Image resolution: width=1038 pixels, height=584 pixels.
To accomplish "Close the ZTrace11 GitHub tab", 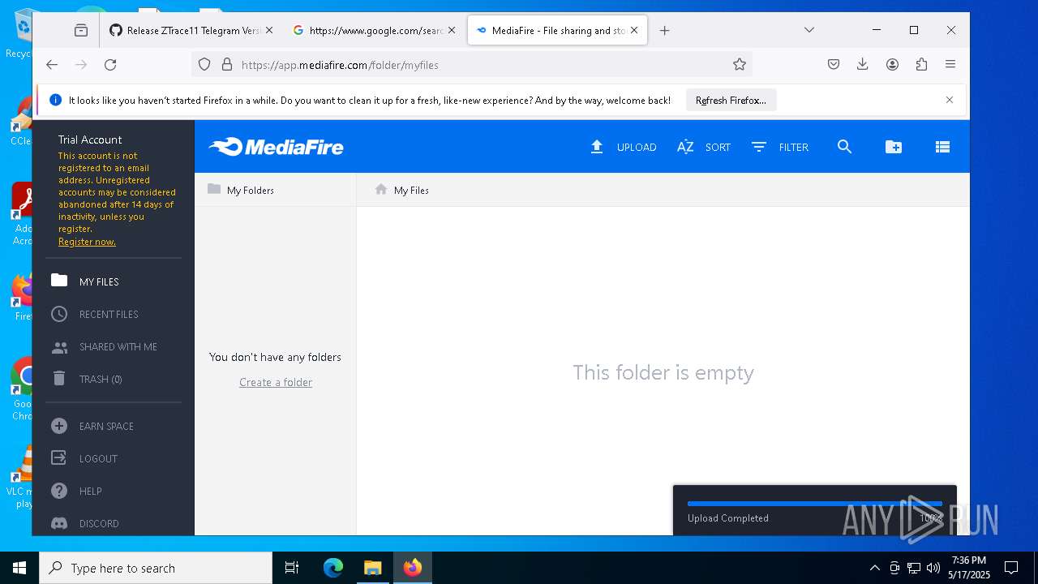I will point(270,31).
